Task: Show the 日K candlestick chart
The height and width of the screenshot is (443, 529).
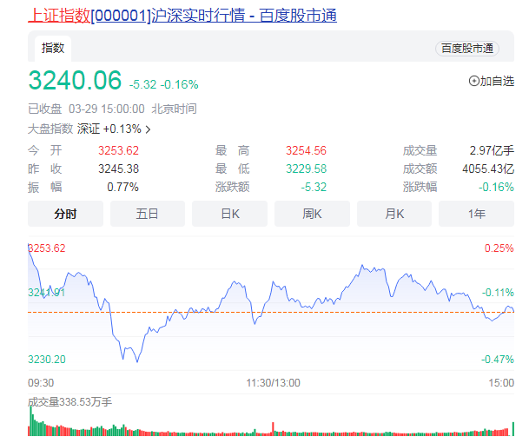Action: point(229,214)
